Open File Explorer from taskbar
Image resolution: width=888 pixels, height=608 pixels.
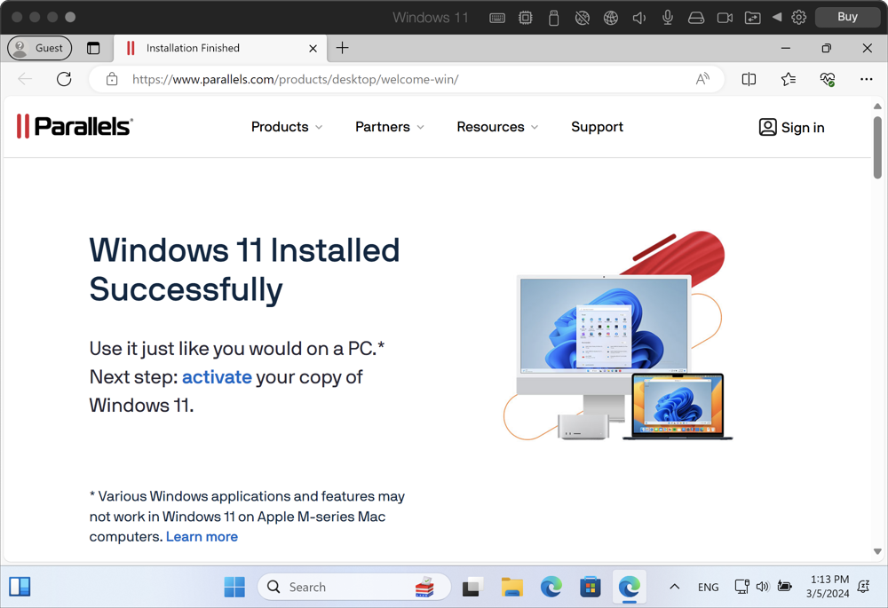click(x=512, y=587)
